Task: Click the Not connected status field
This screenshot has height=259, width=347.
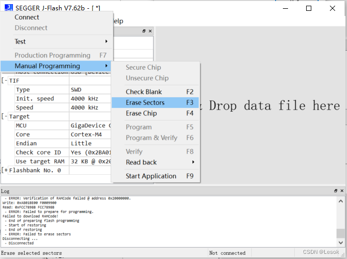Action: [x=227, y=253]
